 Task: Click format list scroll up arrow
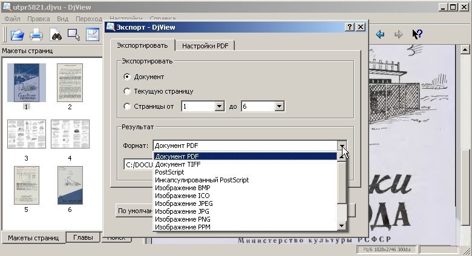(342, 157)
